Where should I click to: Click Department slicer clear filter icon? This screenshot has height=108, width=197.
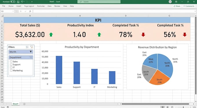[x=31, y=57]
